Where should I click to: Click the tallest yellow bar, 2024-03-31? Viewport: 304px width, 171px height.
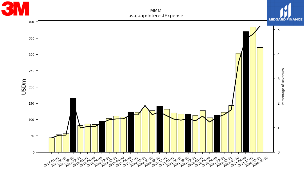tap(253, 90)
